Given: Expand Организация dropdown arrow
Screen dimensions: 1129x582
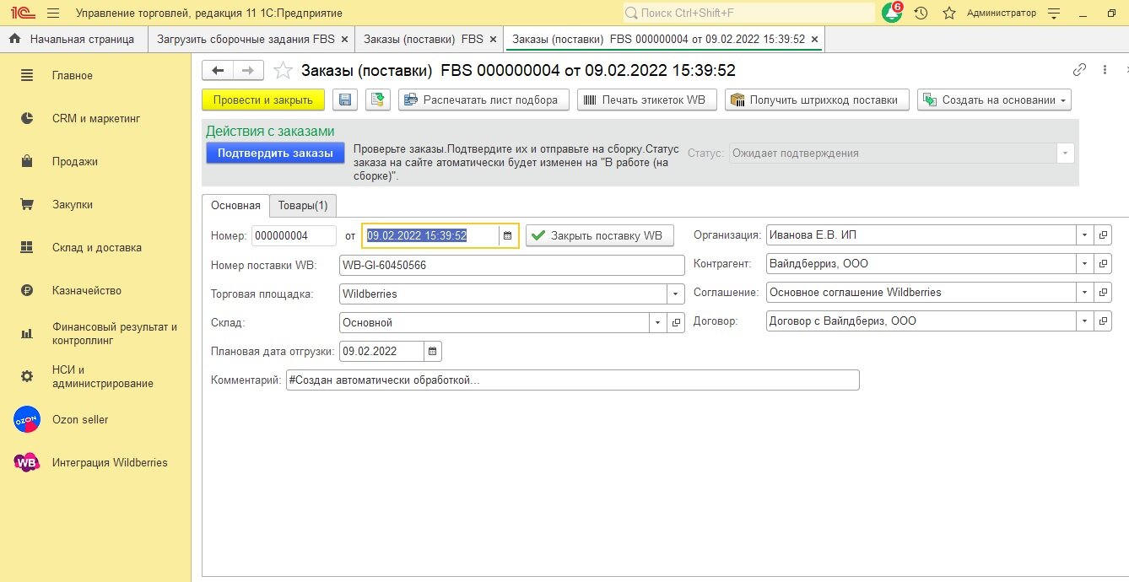Looking at the screenshot, I should click(1084, 235).
